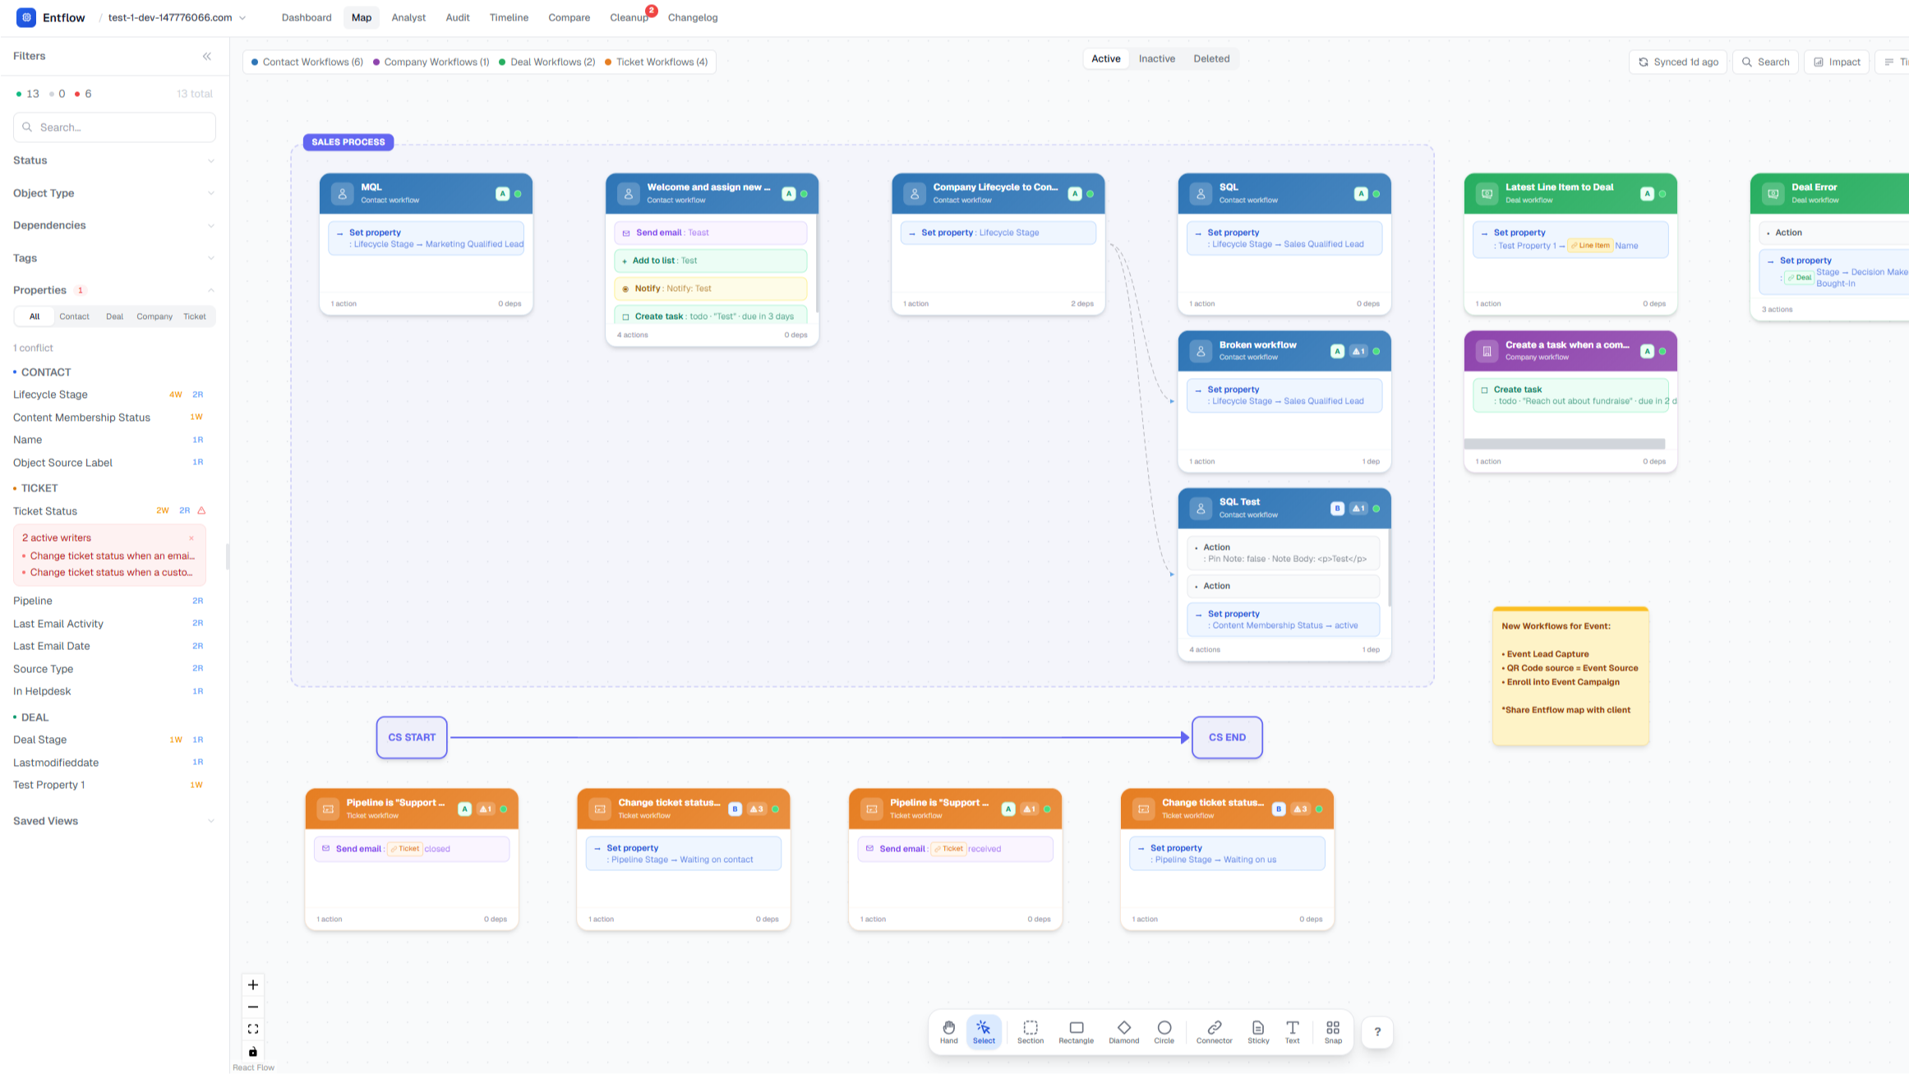Expand the Saved Views section
The height and width of the screenshot is (1074, 1909).
point(114,821)
